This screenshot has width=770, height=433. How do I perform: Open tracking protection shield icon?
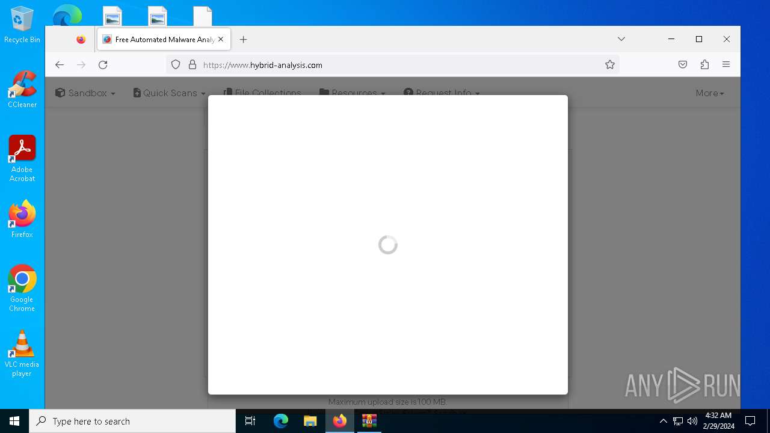(176, 65)
